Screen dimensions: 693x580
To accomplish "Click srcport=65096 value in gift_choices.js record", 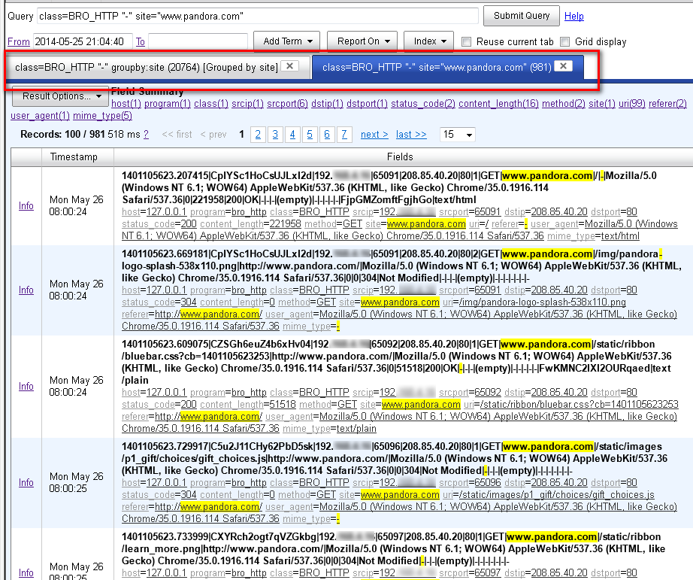I will (x=486, y=483).
